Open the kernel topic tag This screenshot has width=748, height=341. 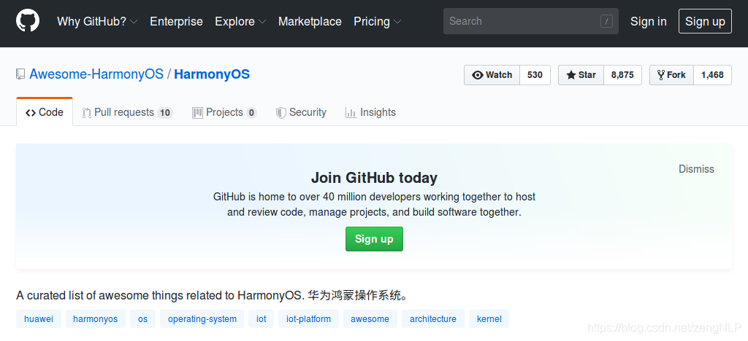[489, 319]
